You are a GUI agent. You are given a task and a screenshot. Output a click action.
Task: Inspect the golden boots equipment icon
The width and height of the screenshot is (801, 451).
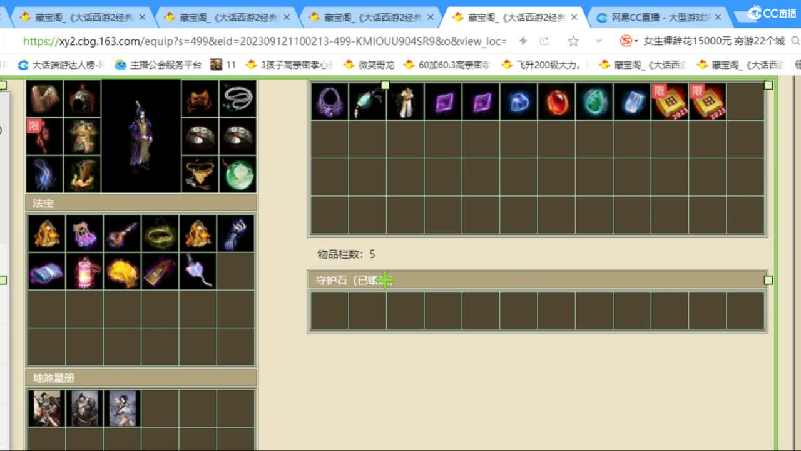tap(82, 174)
